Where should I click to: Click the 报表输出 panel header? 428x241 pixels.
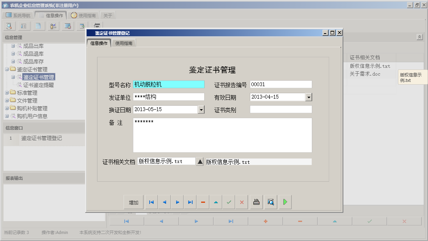(44, 178)
